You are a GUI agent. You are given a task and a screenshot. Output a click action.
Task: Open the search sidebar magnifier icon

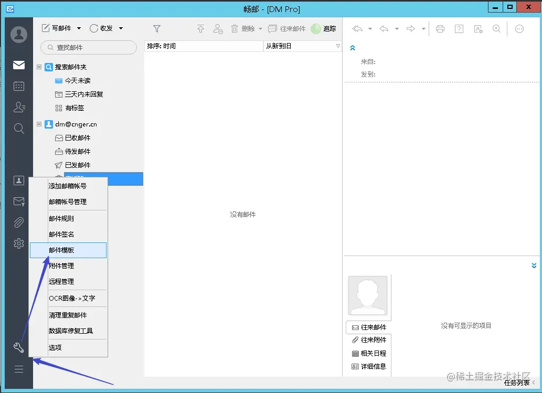coord(19,129)
